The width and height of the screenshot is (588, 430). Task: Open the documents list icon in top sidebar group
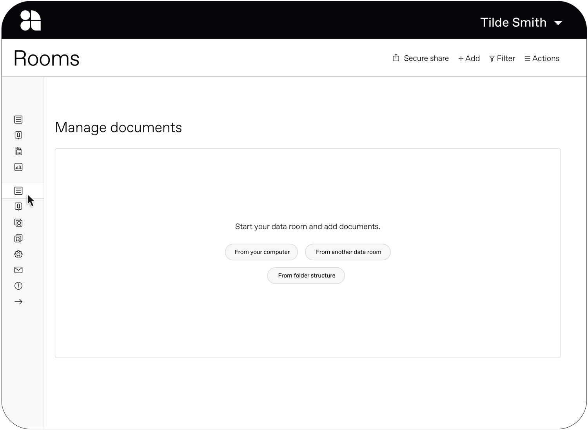18,119
